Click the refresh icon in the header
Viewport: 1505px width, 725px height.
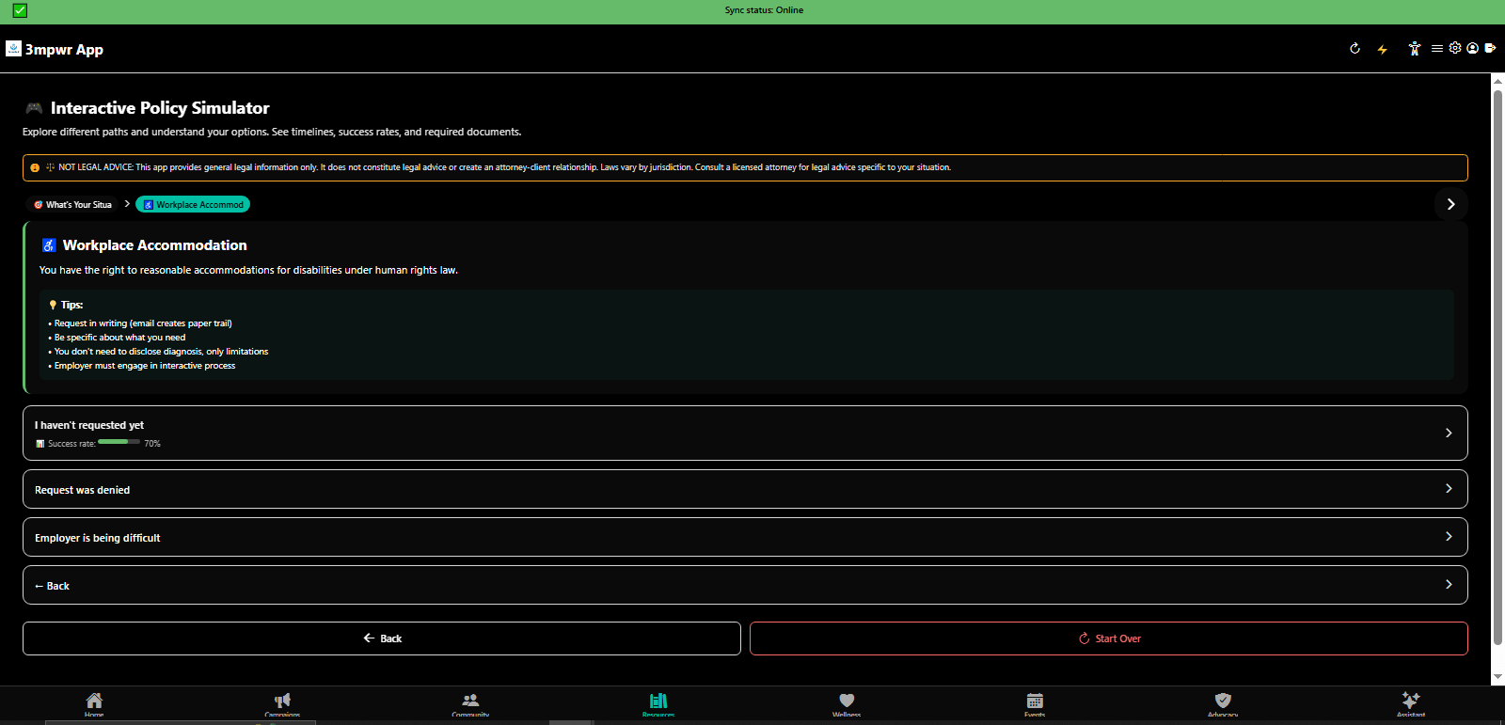coord(1354,49)
